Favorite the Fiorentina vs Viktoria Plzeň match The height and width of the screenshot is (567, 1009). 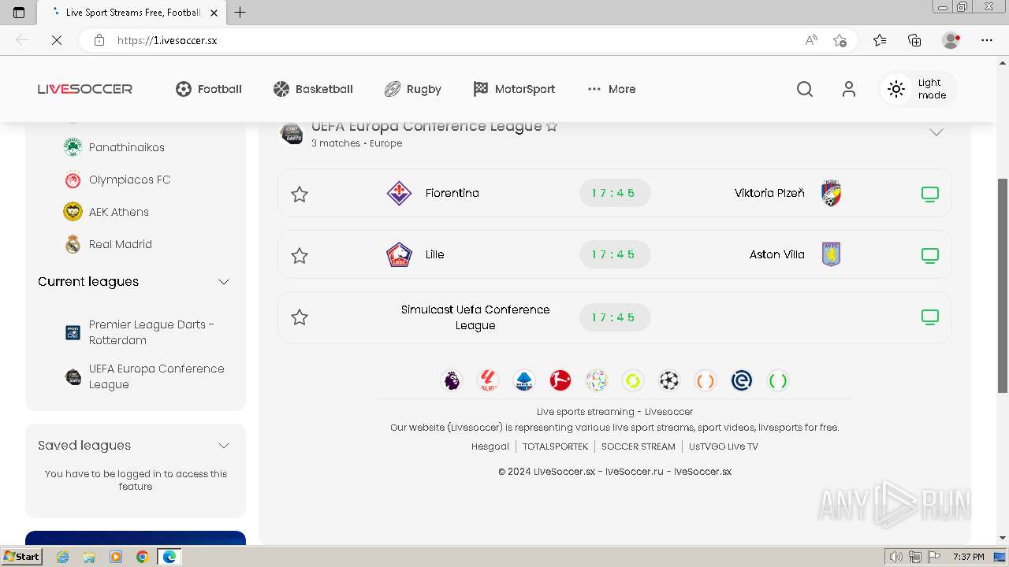(300, 194)
